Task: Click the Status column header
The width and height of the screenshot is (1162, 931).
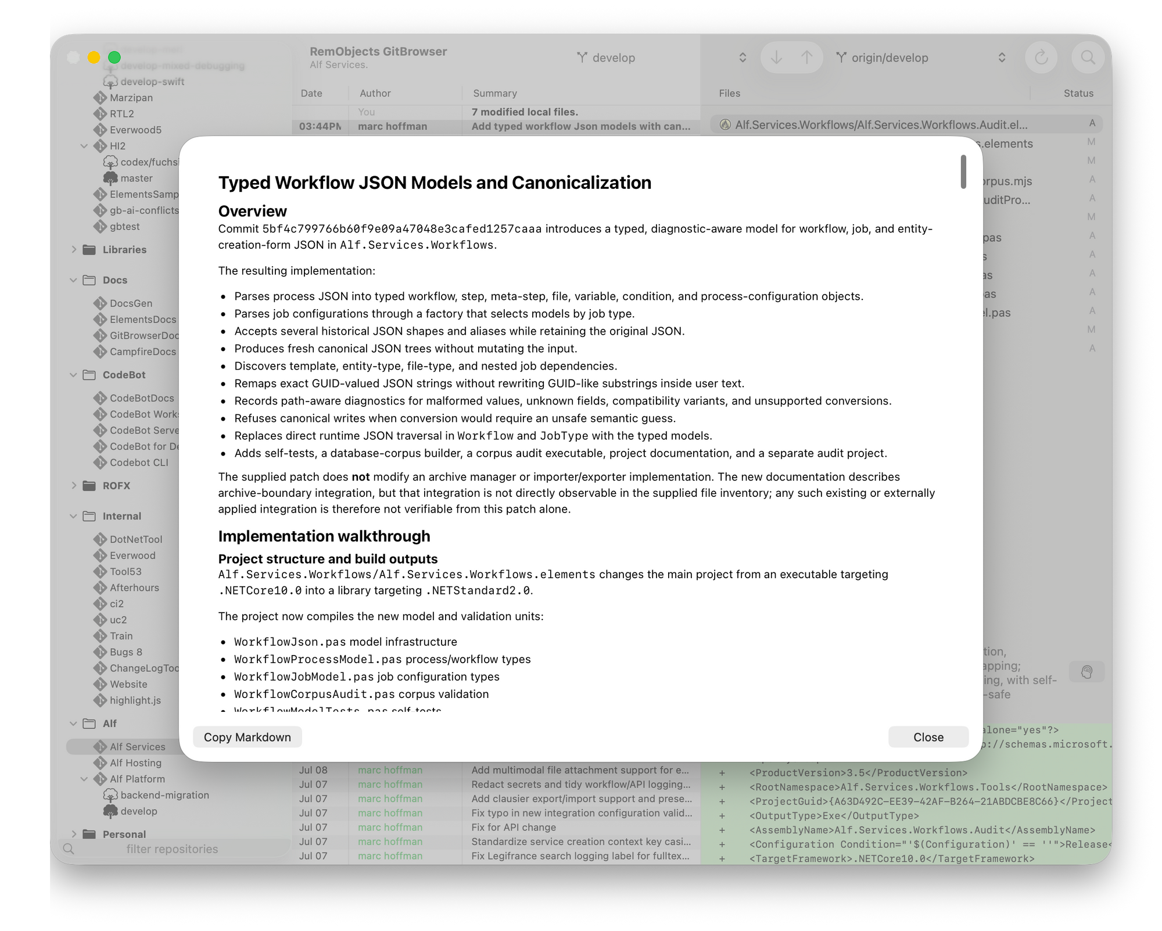Action: click(x=1078, y=93)
